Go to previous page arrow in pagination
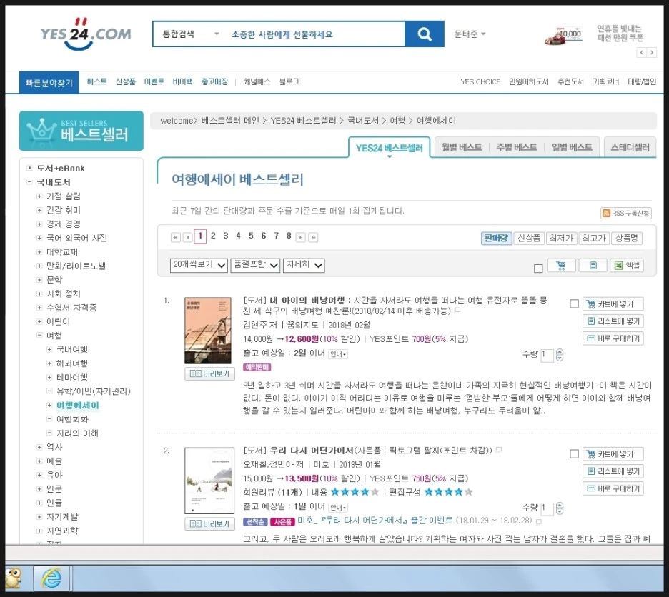The height and width of the screenshot is (597, 669). point(187,238)
